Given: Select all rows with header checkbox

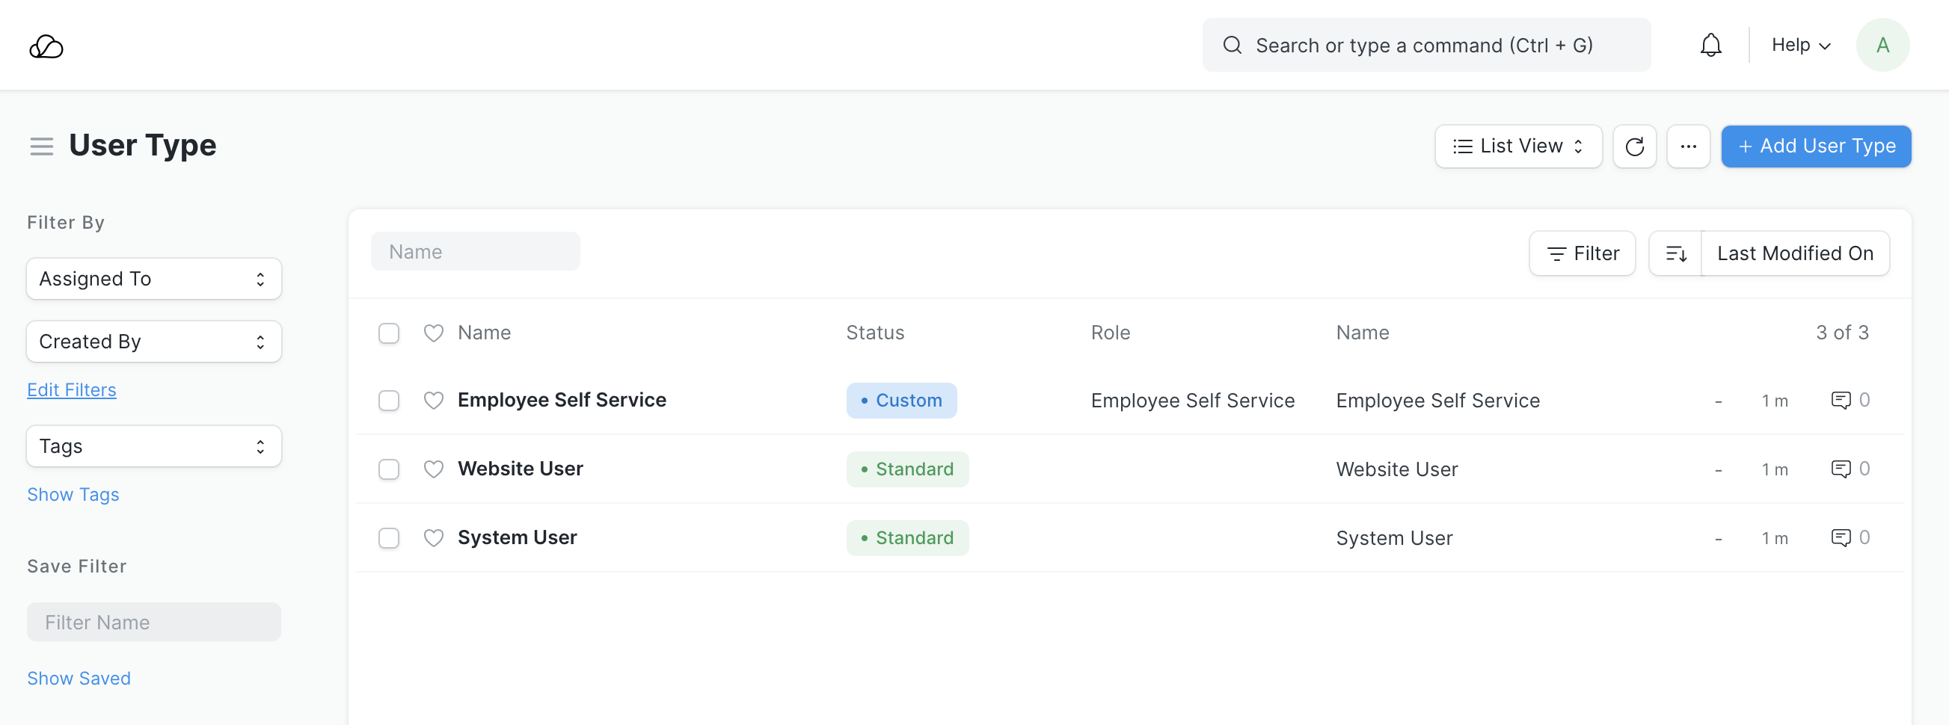Looking at the screenshot, I should [x=389, y=333].
